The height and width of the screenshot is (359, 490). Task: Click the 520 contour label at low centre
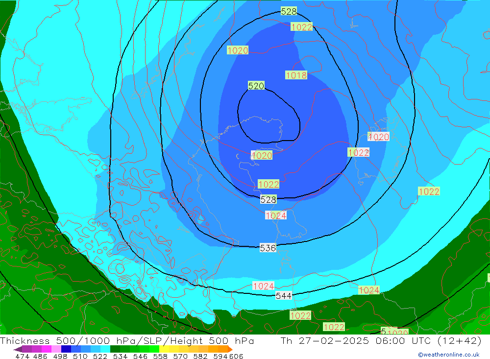coord(256,86)
